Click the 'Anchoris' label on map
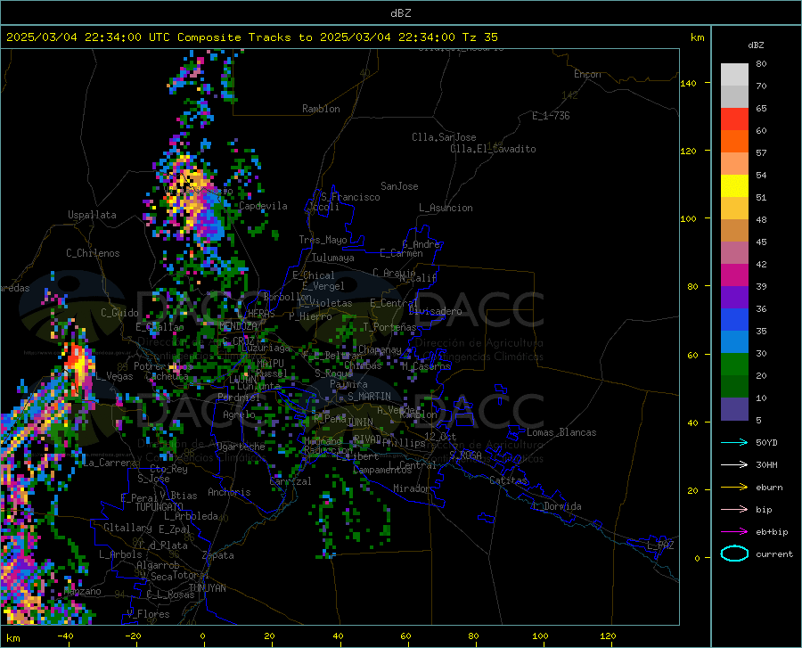 click(x=229, y=492)
